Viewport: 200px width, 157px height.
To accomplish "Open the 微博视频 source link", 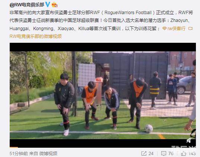I will point(48,153).
